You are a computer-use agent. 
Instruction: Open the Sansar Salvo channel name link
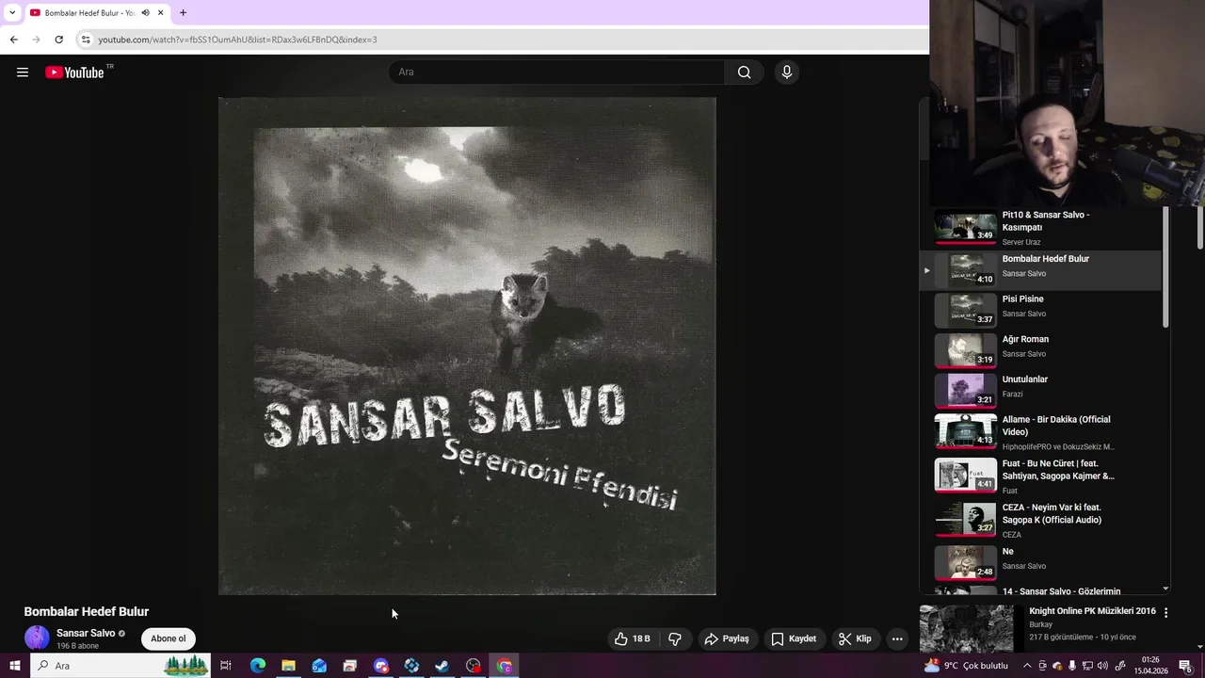click(86, 633)
